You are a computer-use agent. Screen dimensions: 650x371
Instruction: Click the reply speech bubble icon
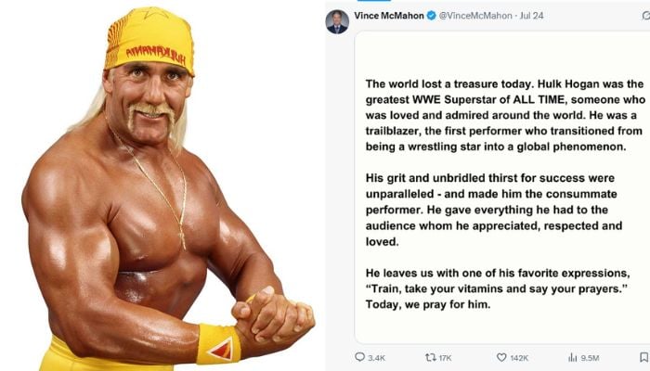pos(360,356)
